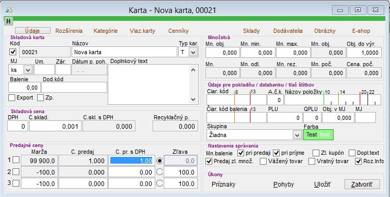Click the Mn. max. field
This screenshot has height=197, width=390.
coord(293,53)
